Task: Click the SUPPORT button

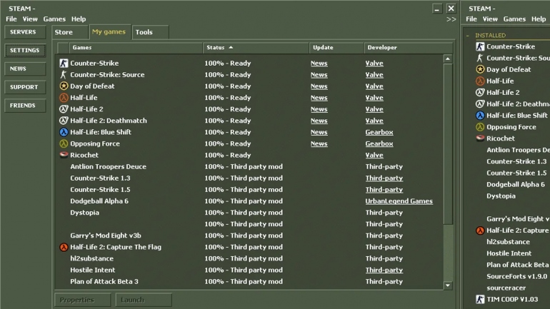Action: point(25,87)
